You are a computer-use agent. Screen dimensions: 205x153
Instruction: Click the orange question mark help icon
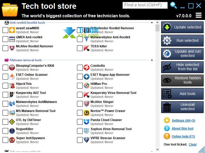coord(167,136)
